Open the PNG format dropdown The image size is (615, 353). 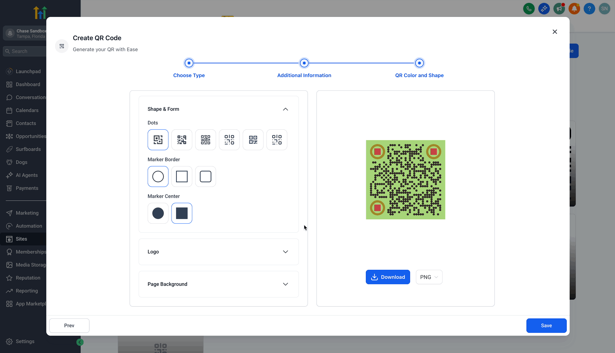(429, 277)
